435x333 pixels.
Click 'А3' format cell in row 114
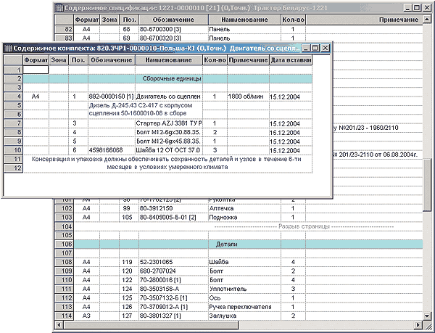coord(86,316)
